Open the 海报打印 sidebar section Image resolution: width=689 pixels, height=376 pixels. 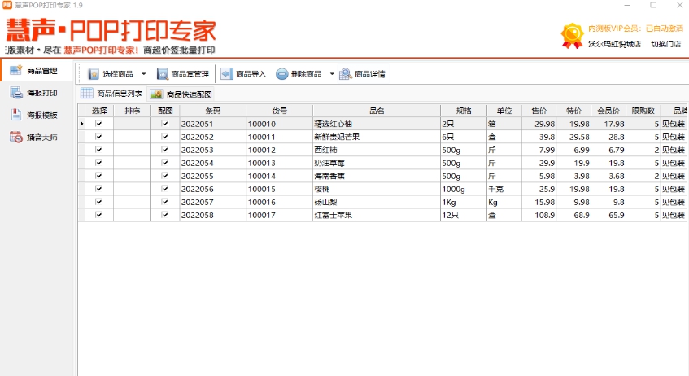(36, 93)
